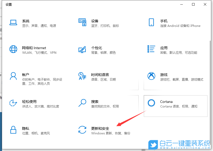The width and height of the screenshot is (213, 151).
Task: Select the Cortana circle icon
Action: [x=151, y=103]
